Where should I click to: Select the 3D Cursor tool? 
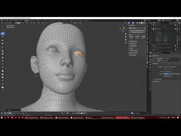(x=3, y=30)
